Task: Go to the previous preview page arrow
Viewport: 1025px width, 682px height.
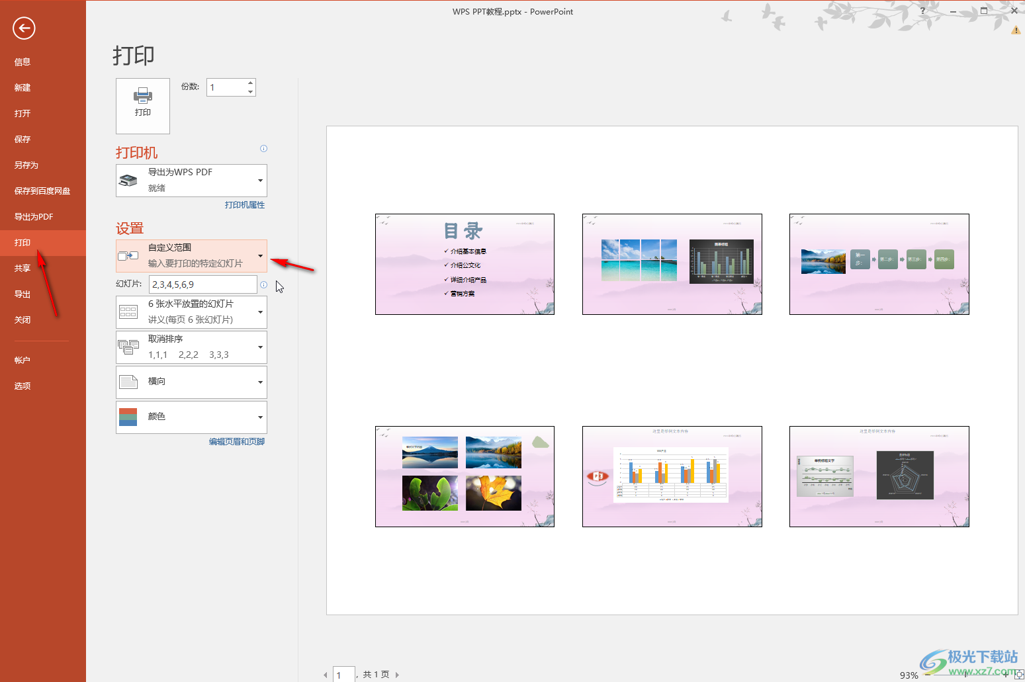Action: [x=325, y=675]
